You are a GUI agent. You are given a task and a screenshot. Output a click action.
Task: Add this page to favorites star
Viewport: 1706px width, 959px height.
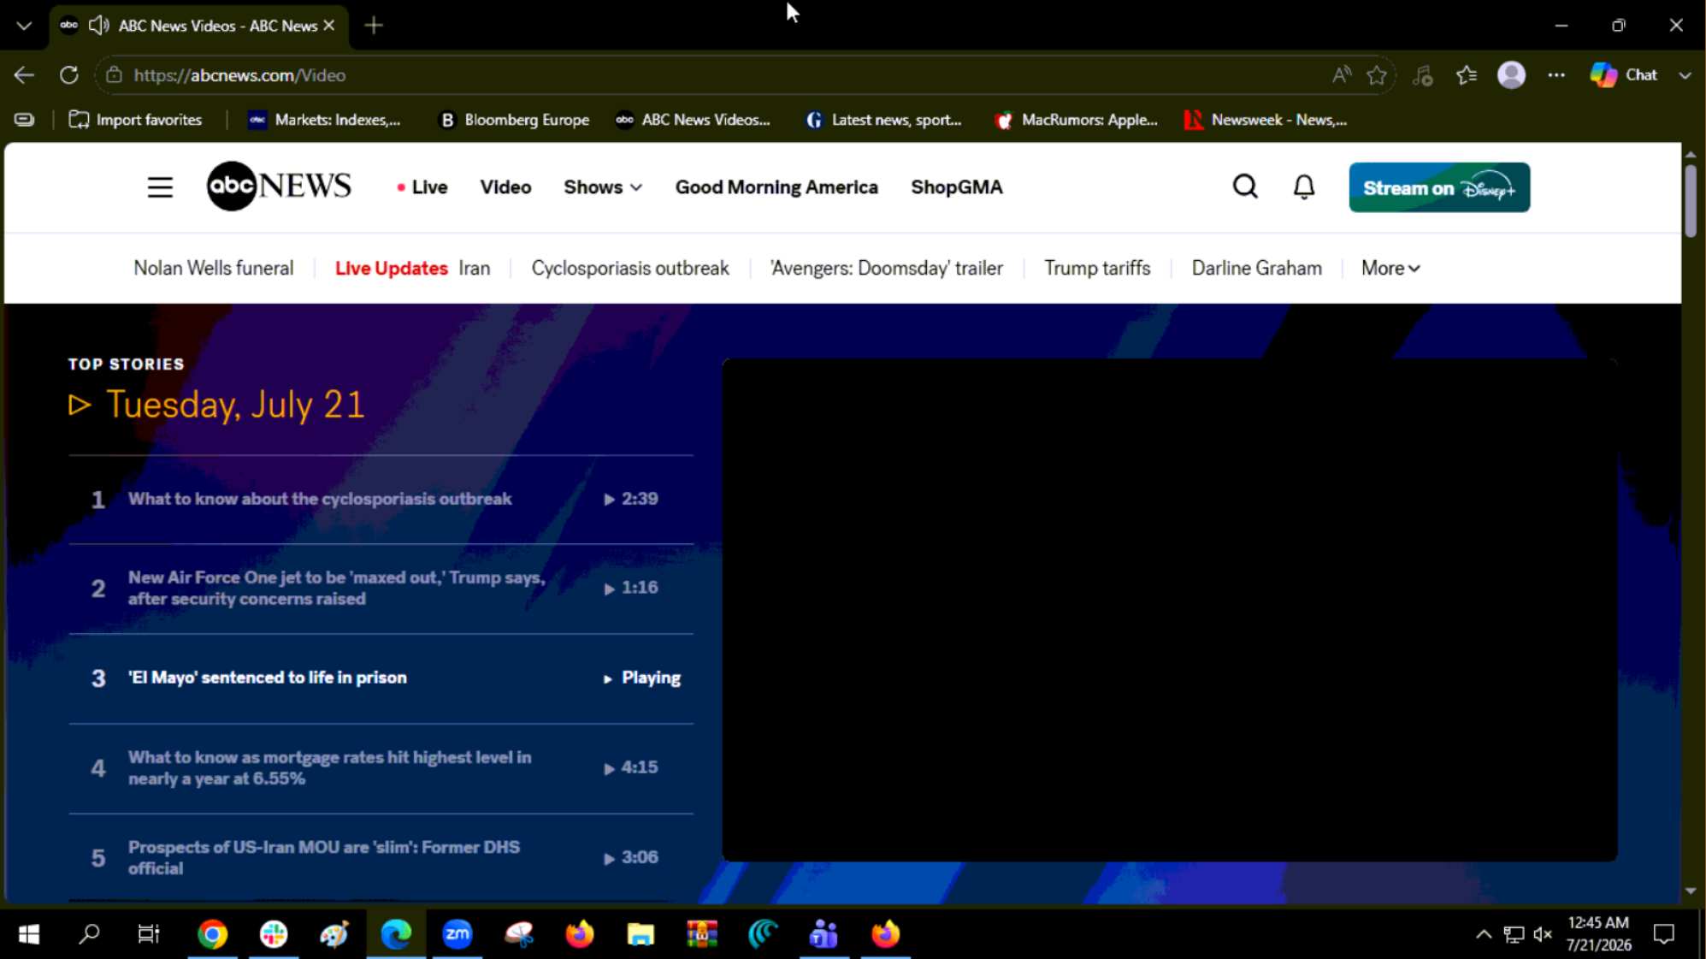point(1377,75)
